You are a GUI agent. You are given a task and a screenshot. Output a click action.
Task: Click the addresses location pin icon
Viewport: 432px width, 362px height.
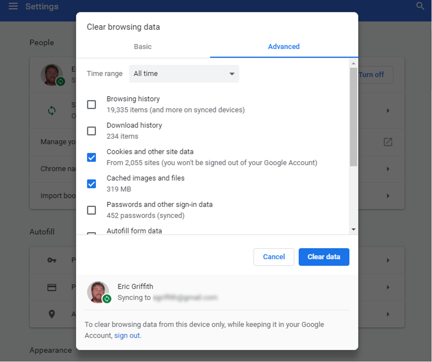52,314
